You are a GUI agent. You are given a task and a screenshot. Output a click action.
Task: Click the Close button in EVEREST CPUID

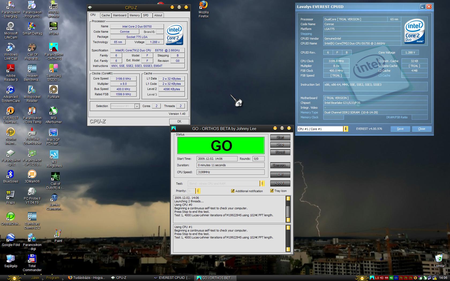click(x=422, y=129)
